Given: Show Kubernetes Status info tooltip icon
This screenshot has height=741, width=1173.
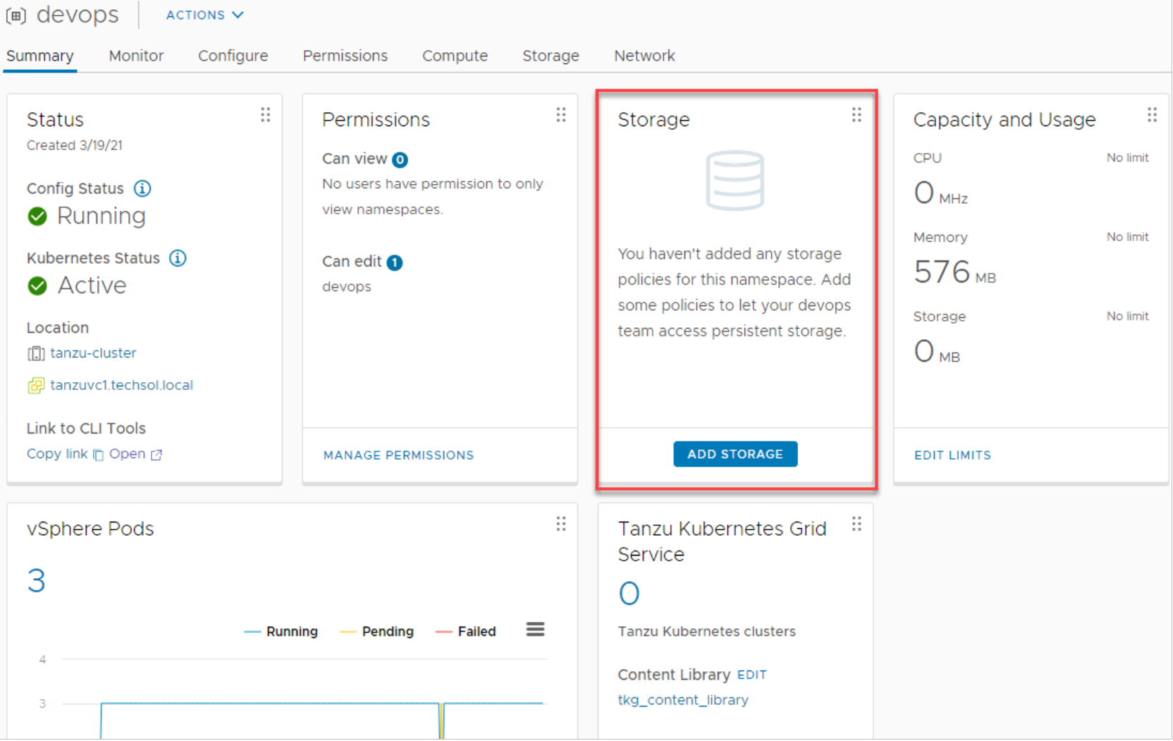Looking at the screenshot, I should [178, 258].
